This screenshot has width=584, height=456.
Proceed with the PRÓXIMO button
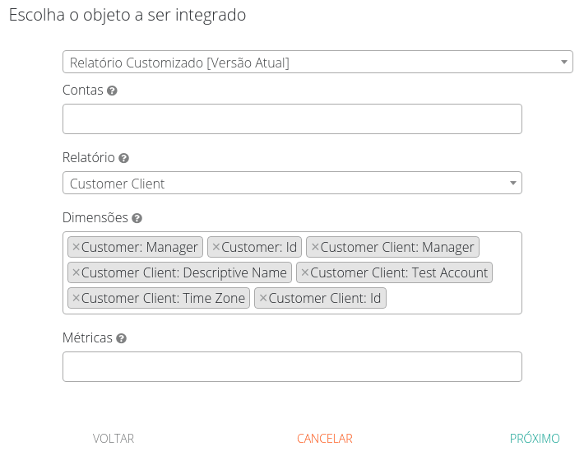click(x=535, y=439)
